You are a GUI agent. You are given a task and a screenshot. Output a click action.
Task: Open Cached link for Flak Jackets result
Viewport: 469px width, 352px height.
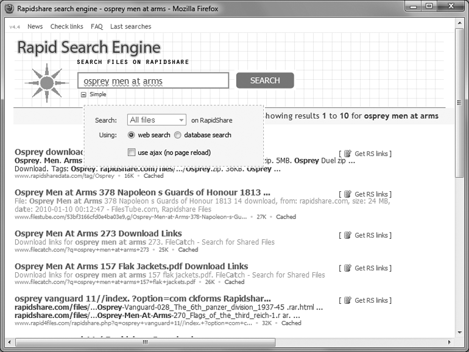pyautogui.click(x=234, y=282)
